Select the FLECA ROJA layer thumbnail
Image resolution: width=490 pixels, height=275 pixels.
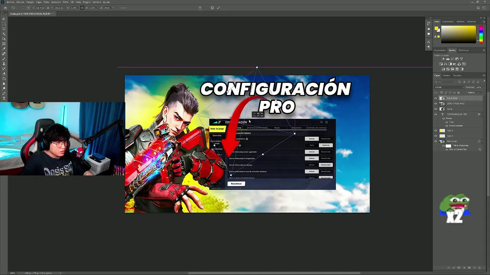coord(443,98)
